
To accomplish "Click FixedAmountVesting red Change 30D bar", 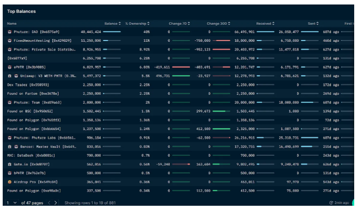I will [221, 40].
